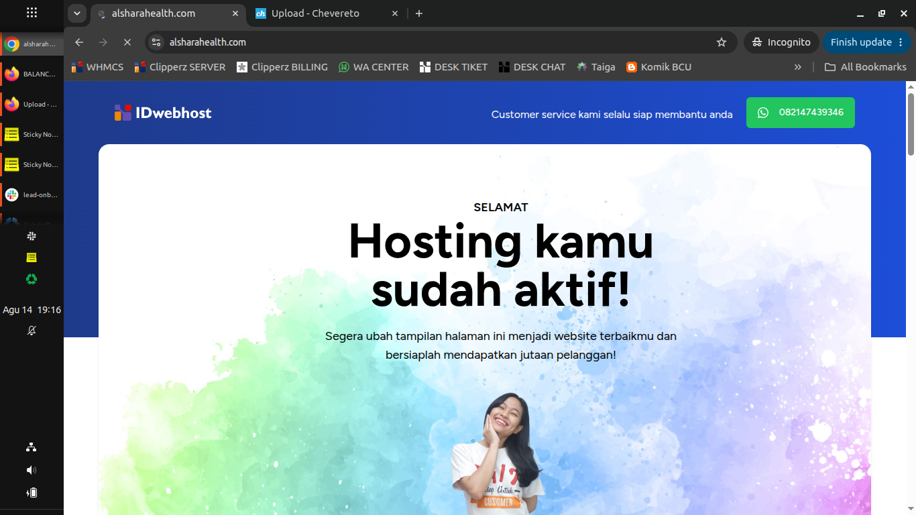
Task: Click the IDwebhost logo
Action: pos(163,113)
